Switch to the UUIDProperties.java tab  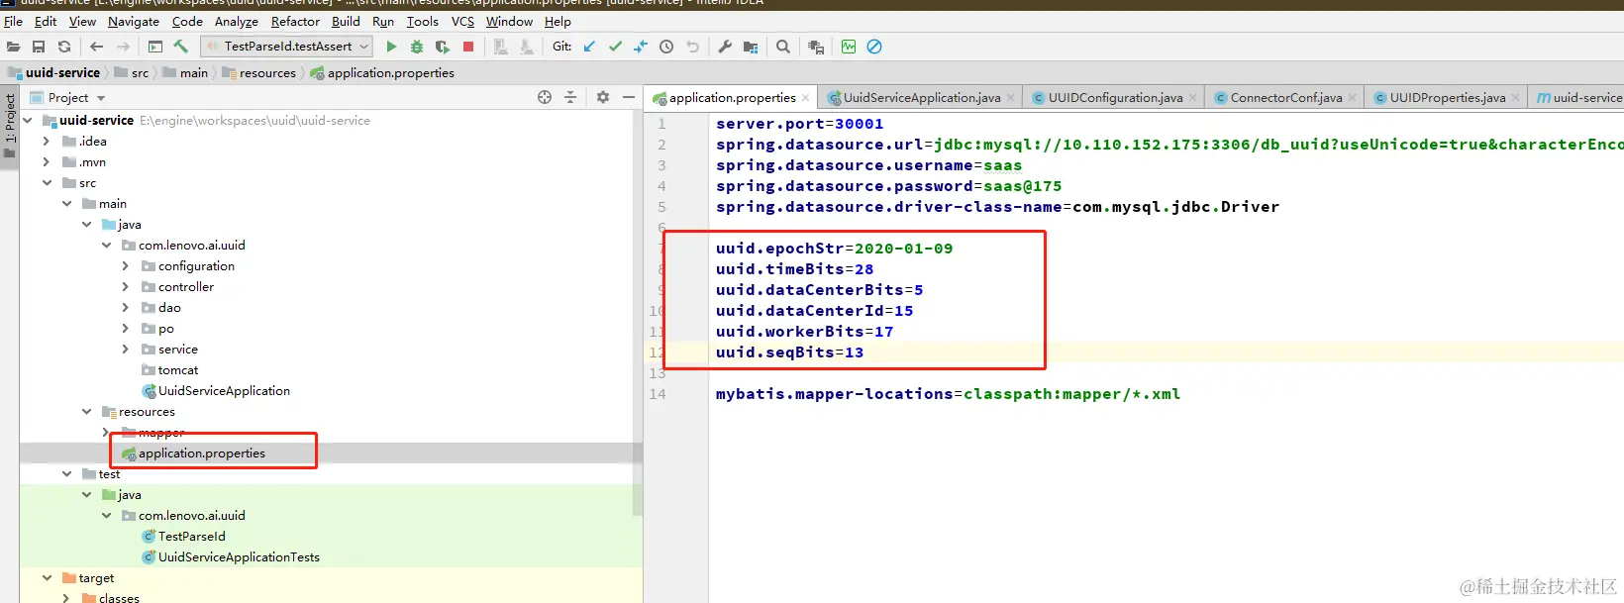click(1447, 98)
